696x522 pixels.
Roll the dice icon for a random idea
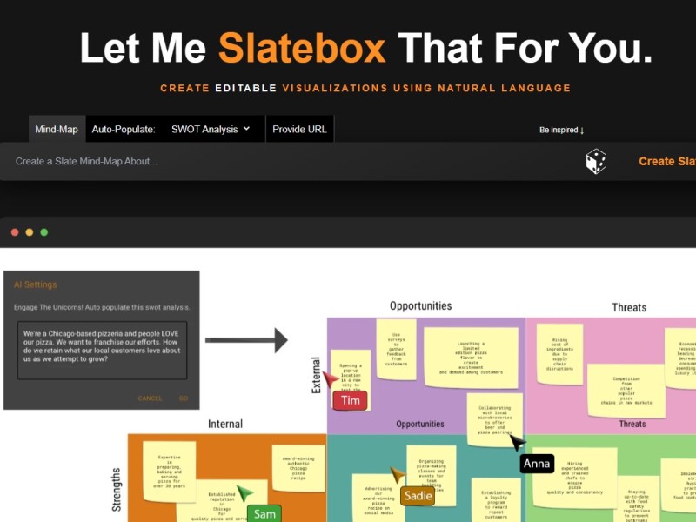596,162
